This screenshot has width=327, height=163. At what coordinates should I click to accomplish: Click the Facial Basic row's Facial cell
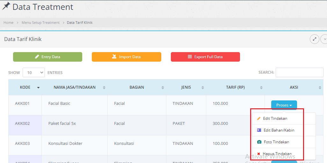[x=137, y=105]
